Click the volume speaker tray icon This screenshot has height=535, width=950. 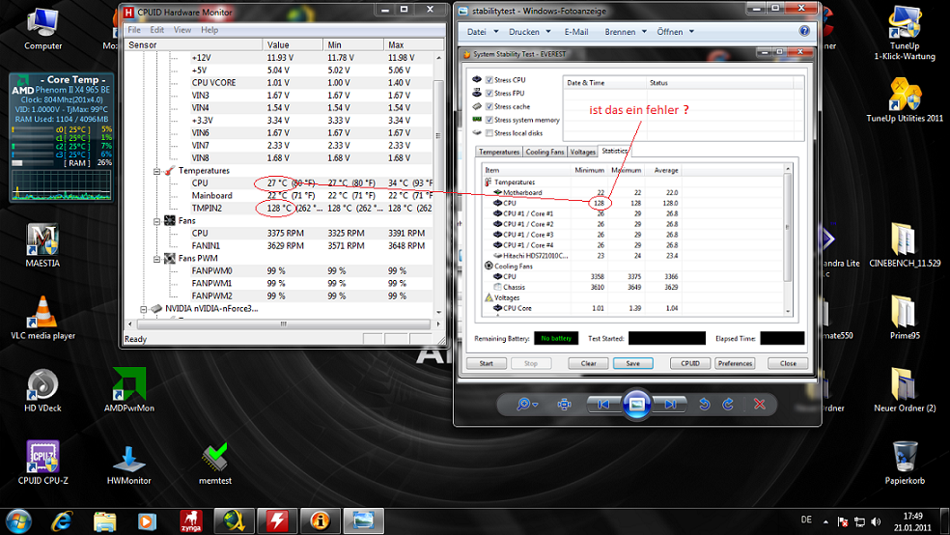point(876,521)
